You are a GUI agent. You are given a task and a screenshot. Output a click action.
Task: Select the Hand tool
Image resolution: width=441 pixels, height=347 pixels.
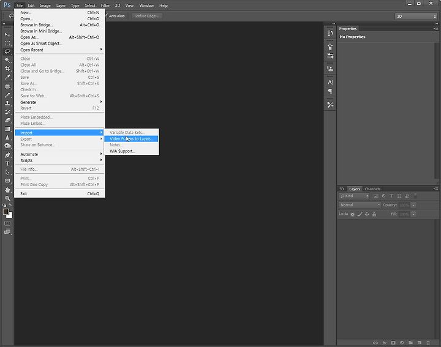7,190
